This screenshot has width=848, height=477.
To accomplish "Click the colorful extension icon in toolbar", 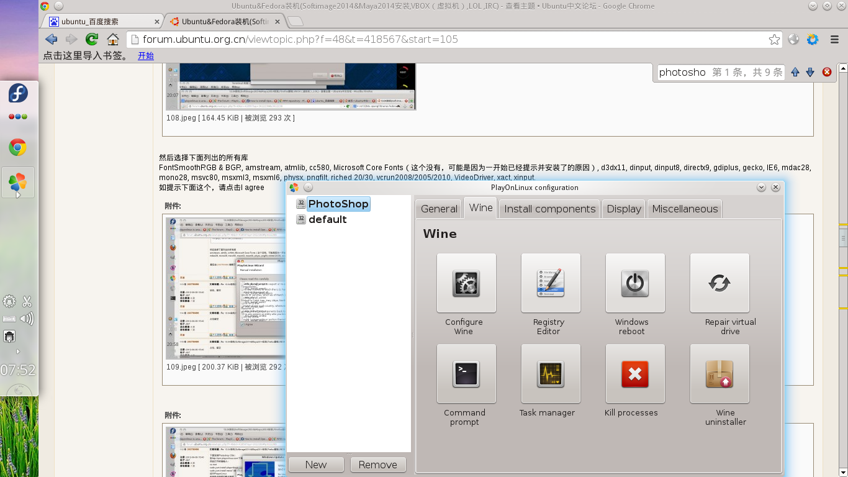I will coord(813,39).
